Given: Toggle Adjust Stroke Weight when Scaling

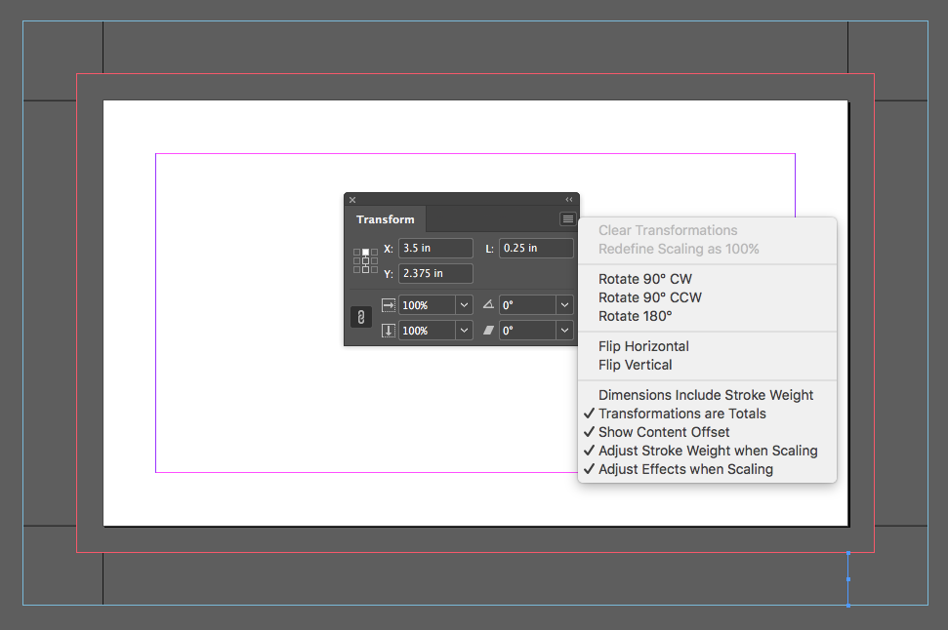Looking at the screenshot, I should 708,451.
